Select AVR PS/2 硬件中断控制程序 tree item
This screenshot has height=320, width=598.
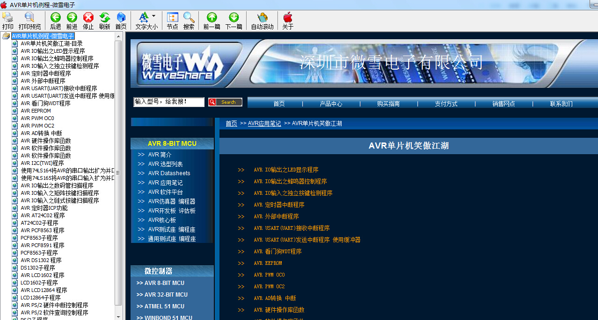point(54,305)
